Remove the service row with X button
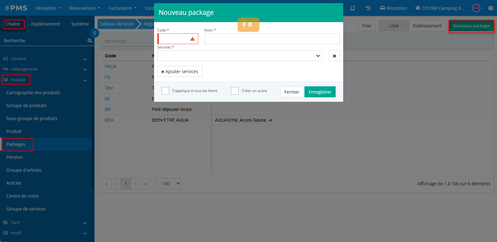The width and height of the screenshot is (497, 242). [x=334, y=56]
